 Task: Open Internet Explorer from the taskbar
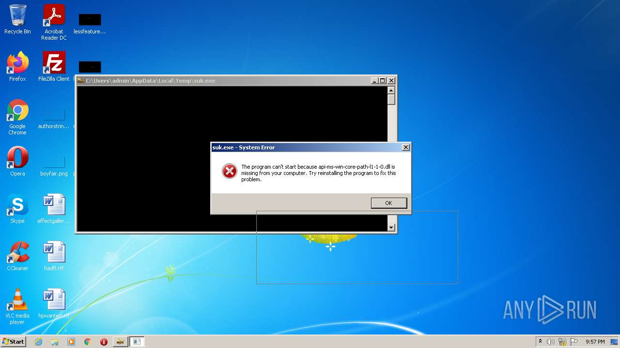(x=38, y=342)
